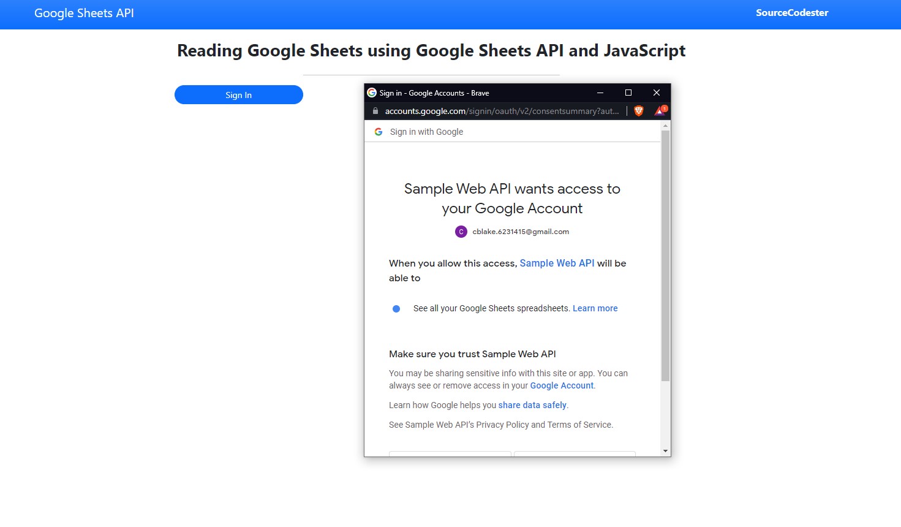Open the Google Sheets API navbar brand
The image size is (901, 527).
coord(84,13)
